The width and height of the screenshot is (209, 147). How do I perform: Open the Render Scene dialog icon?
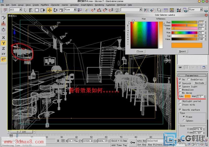point(185,10)
